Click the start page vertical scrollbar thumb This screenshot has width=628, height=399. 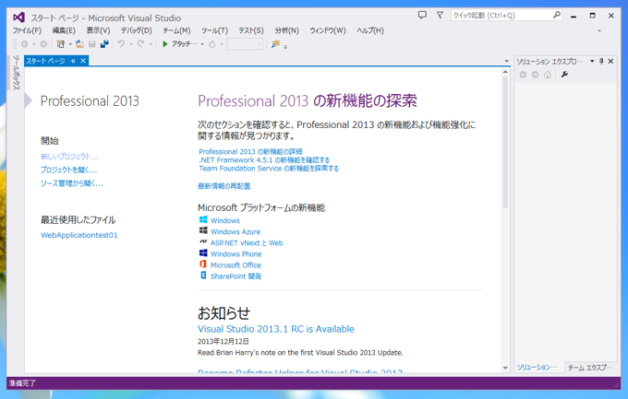tap(505, 142)
